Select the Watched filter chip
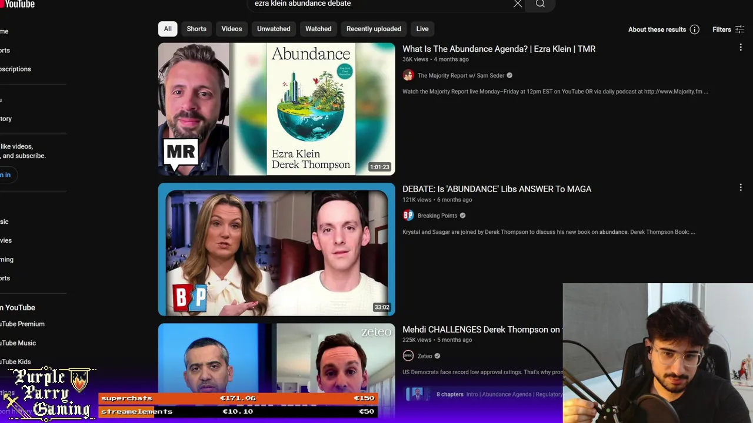This screenshot has height=423, width=753. click(x=318, y=29)
